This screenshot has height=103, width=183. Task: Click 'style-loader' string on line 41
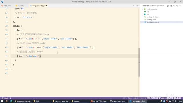coord(50,39)
